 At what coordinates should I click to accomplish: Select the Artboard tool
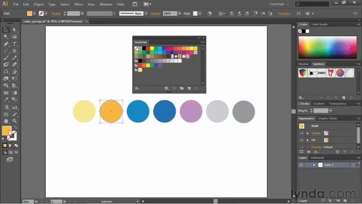[6, 114]
